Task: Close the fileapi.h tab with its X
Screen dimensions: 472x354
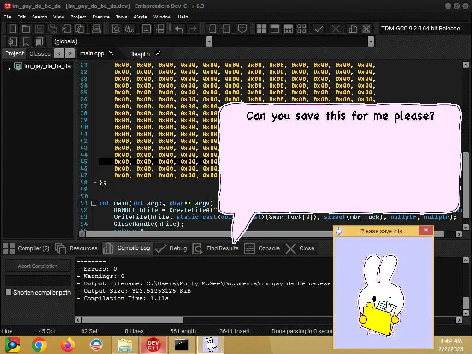Action: [158, 53]
